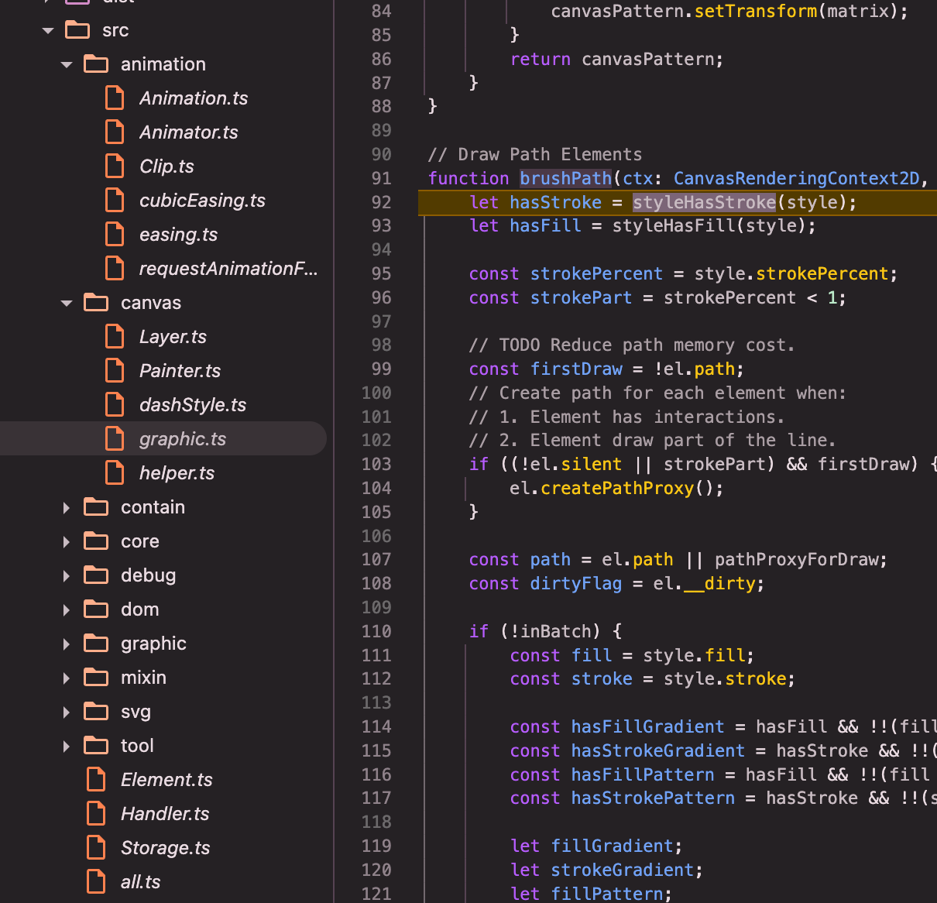Click the Painter.ts file icon

115,371
